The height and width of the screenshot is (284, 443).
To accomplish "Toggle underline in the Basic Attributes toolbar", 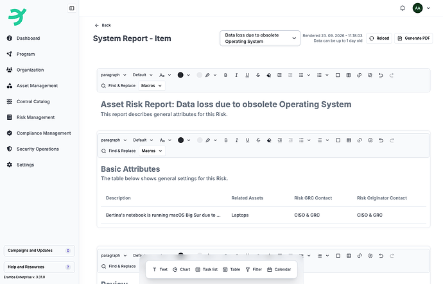I will [247, 140].
